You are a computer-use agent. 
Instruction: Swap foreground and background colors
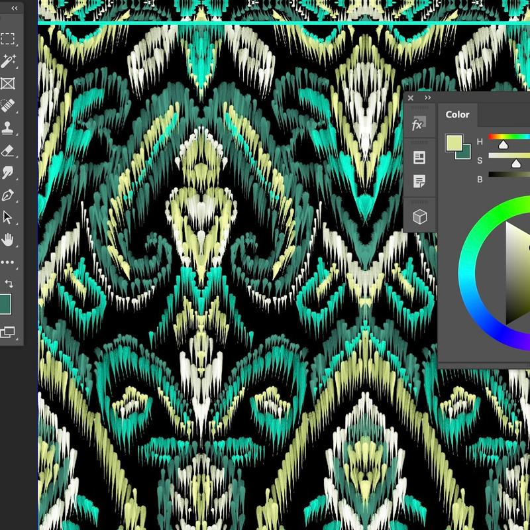[x=9, y=284]
